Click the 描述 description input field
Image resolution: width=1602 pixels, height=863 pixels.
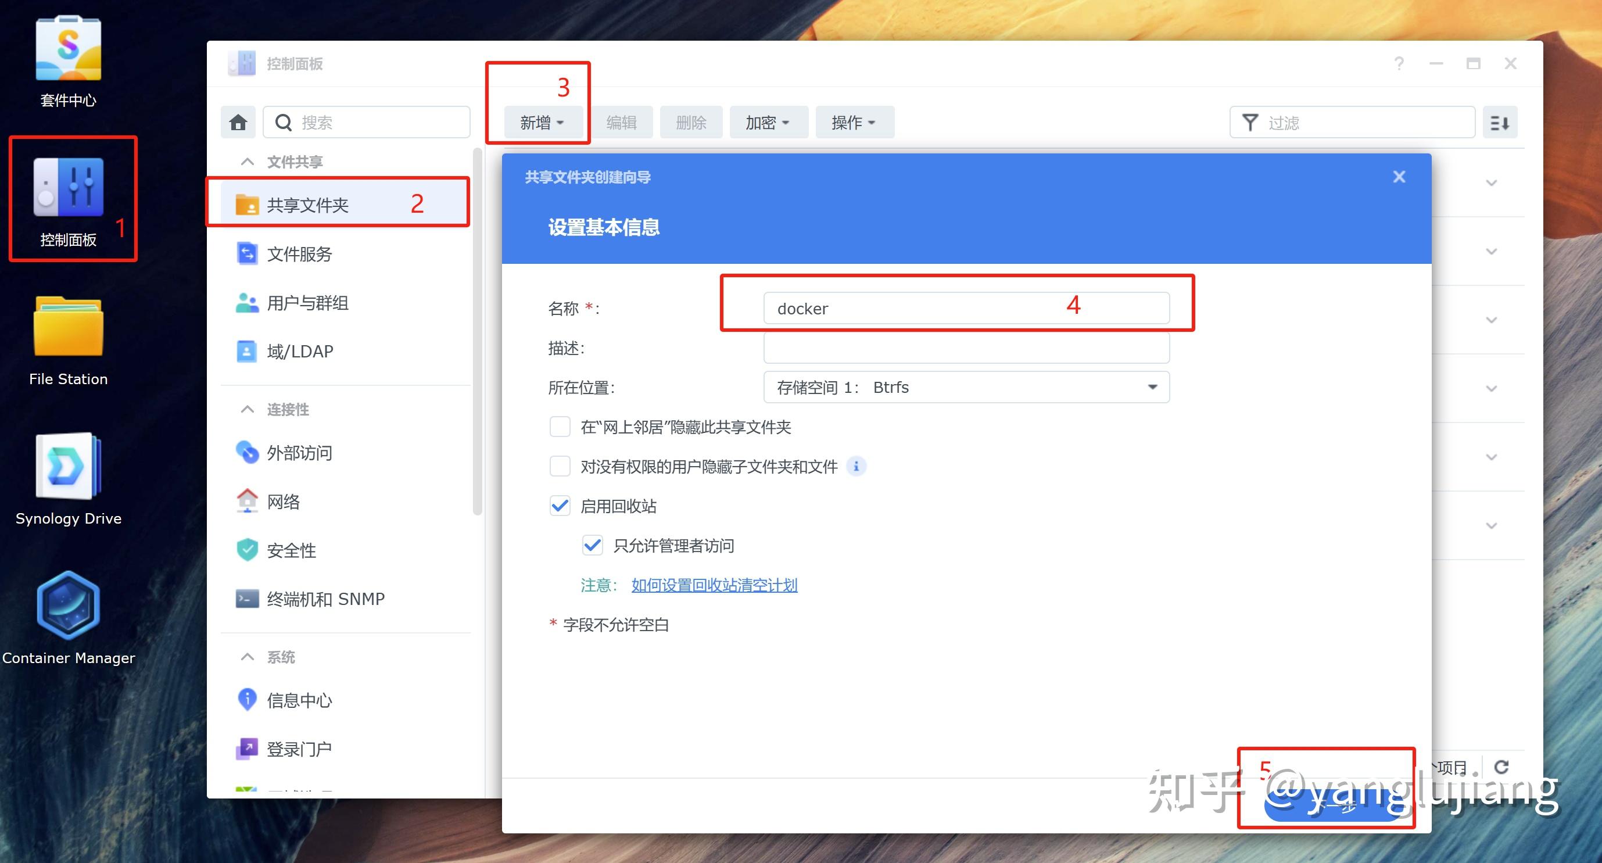[x=966, y=348]
